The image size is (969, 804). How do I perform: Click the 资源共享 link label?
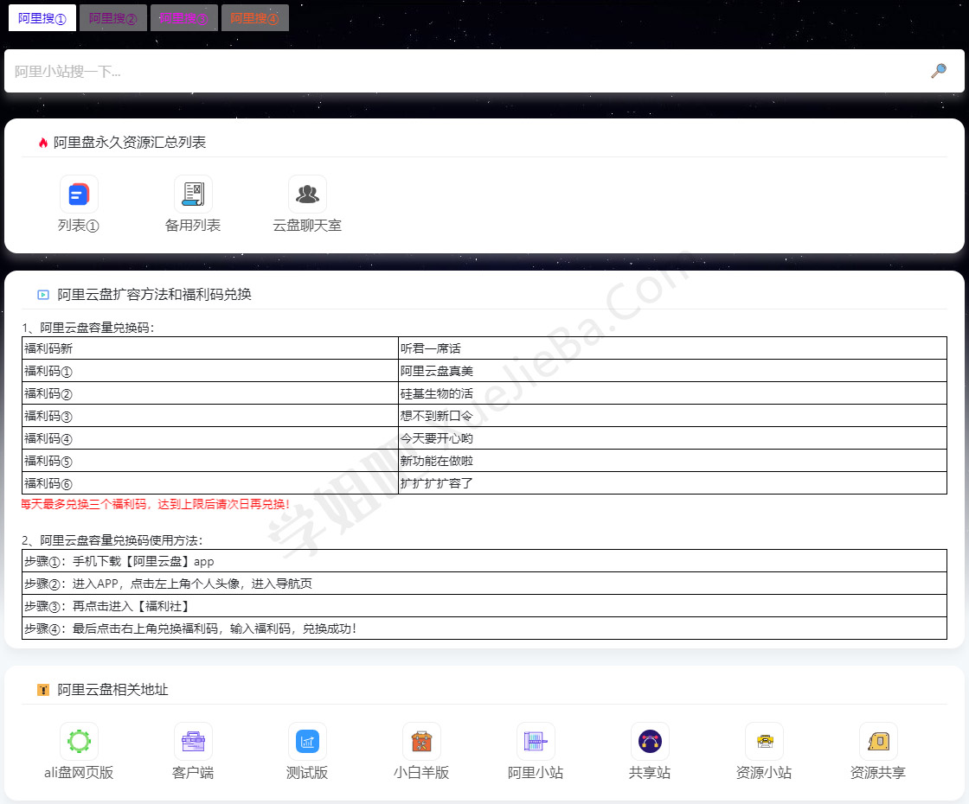point(878,773)
